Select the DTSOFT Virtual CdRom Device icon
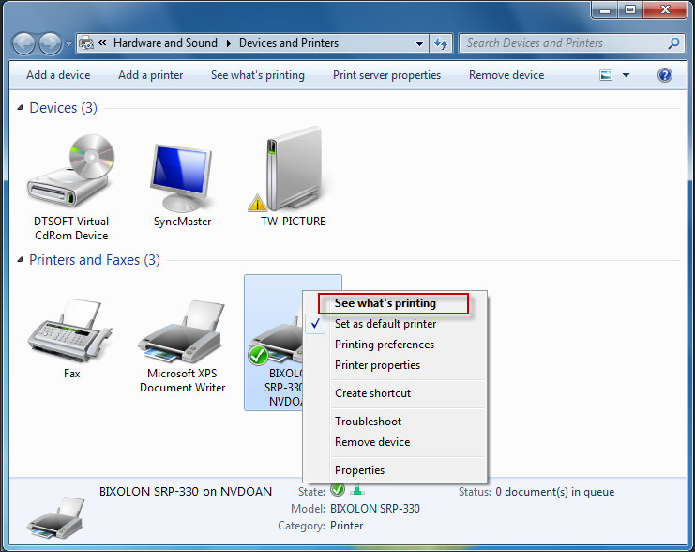This screenshot has height=552, width=695. point(70,176)
